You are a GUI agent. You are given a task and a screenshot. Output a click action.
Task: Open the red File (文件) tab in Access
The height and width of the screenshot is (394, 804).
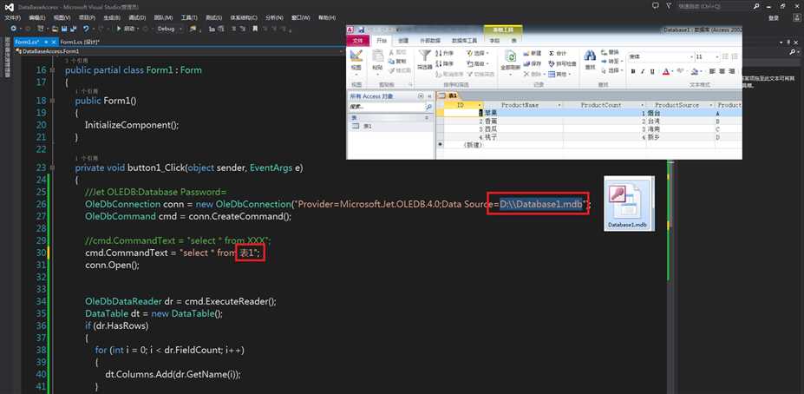coord(357,41)
